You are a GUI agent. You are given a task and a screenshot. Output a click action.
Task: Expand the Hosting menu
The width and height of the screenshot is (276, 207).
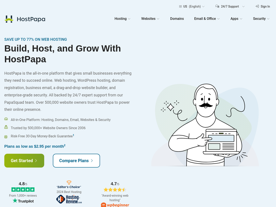pos(122,19)
